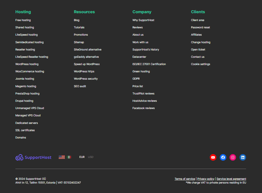Viewport: 262px width, 193px height.
Task: Open WordPress hosting
Action: coord(27,64)
